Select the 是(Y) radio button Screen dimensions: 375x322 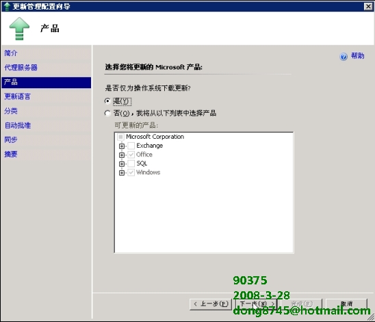pos(107,101)
